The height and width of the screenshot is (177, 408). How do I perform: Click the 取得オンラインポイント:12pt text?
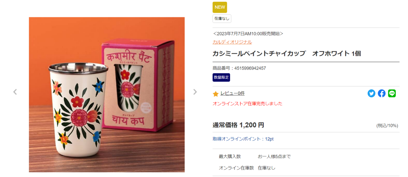(x=243, y=139)
